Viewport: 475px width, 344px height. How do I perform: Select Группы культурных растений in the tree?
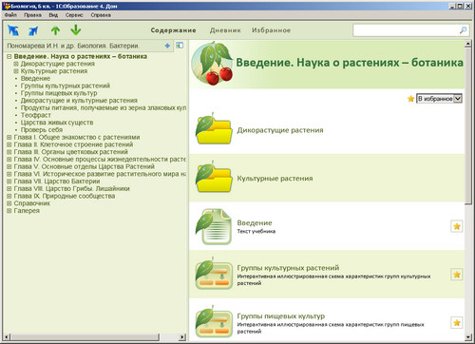coord(66,86)
